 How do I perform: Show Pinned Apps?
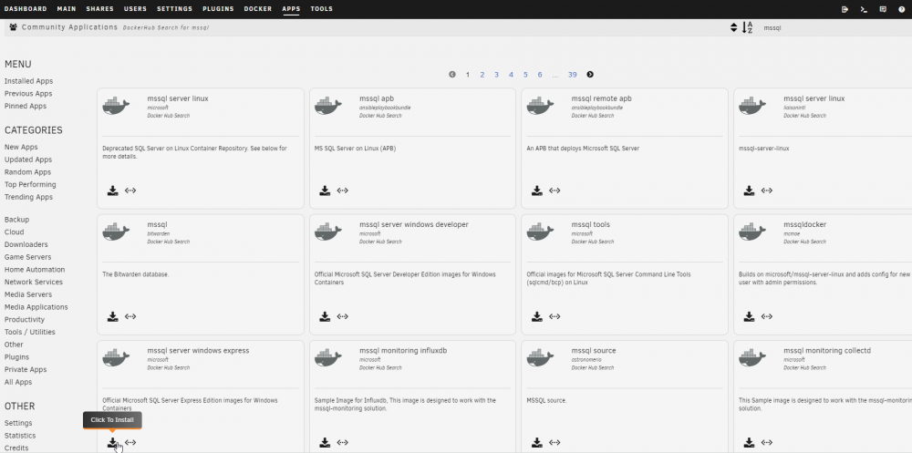(26, 107)
